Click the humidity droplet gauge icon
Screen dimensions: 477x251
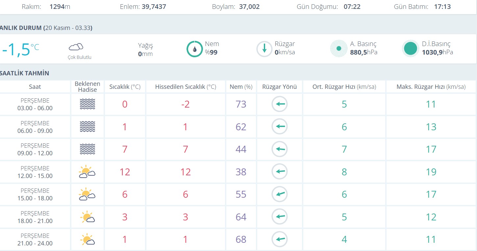(194, 49)
